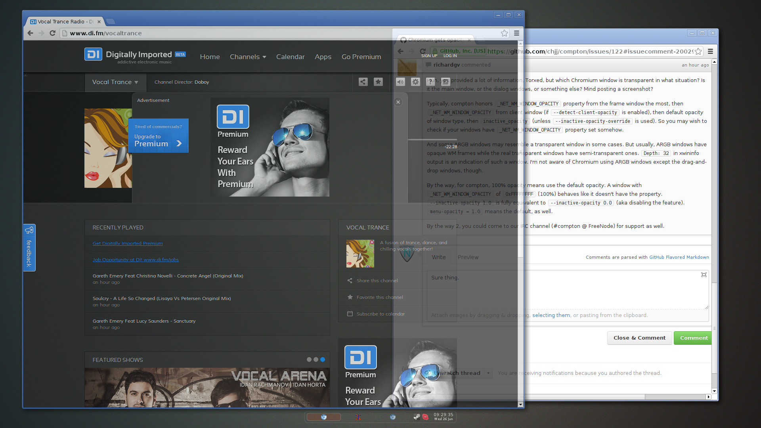Click the xterm taskbar icon
This screenshot has width=761, height=428.
tap(358, 417)
